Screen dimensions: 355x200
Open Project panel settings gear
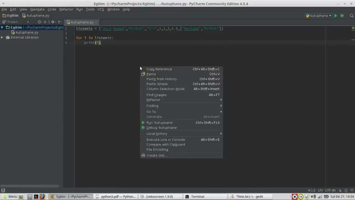coord(53,22)
